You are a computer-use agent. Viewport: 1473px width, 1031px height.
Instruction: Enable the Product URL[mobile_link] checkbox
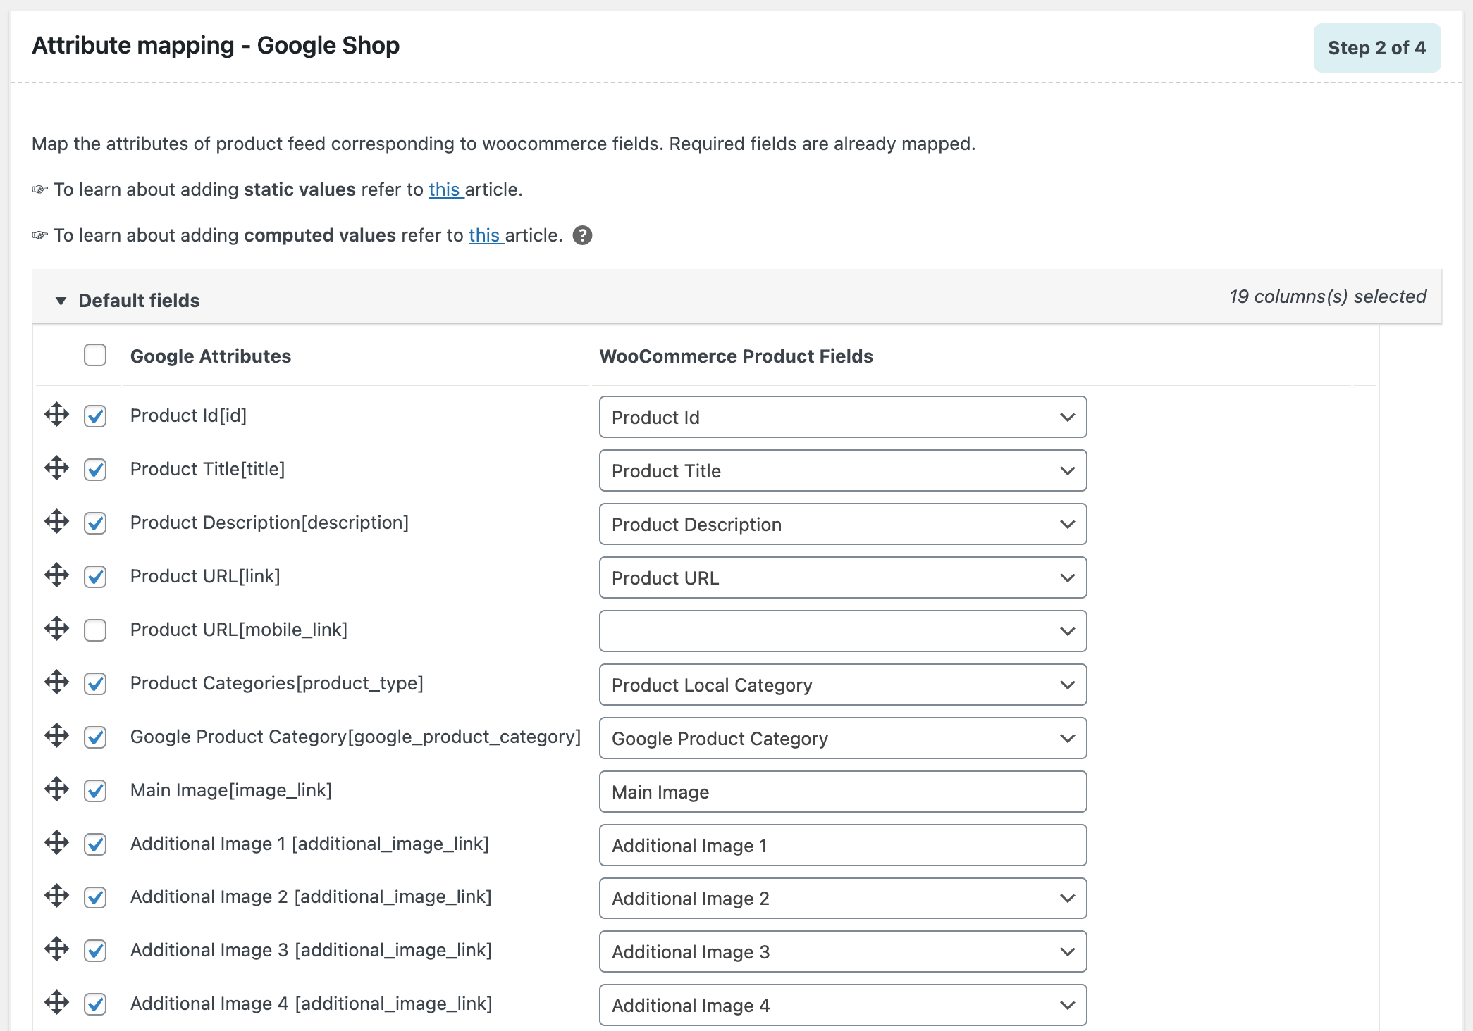94,630
